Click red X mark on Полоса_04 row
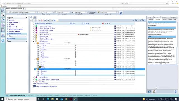This screenshot has width=179, height=101. click(78, 35)
